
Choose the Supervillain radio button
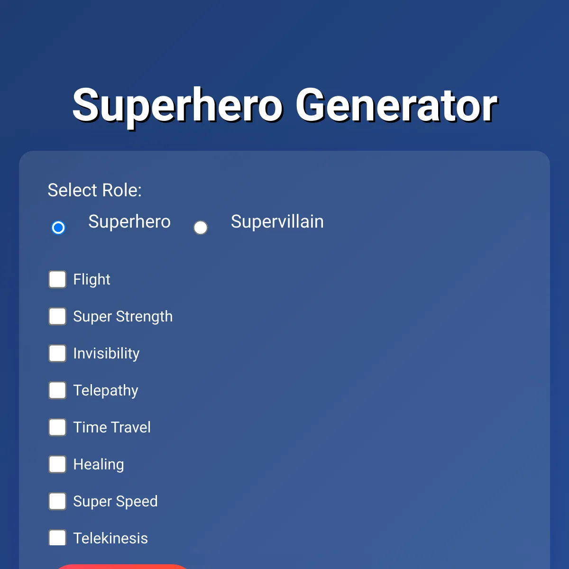(x=201, y=228)
